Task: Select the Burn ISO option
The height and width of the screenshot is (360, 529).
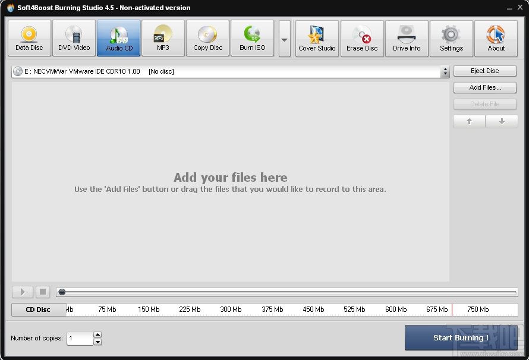Action: (253, 38)
